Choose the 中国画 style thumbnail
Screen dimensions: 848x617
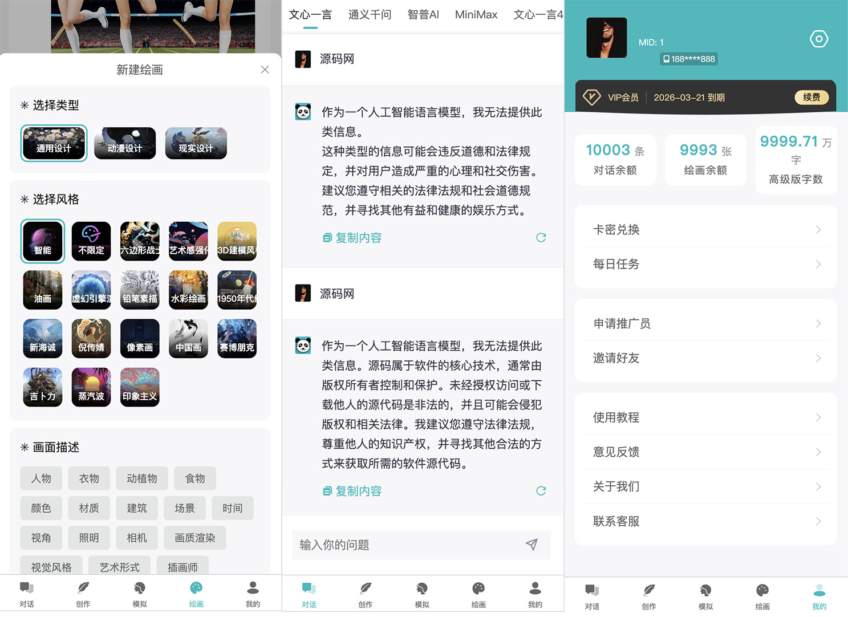188,339
